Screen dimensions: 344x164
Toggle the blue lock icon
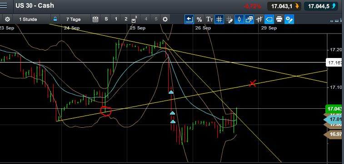(x=55, y=19)
